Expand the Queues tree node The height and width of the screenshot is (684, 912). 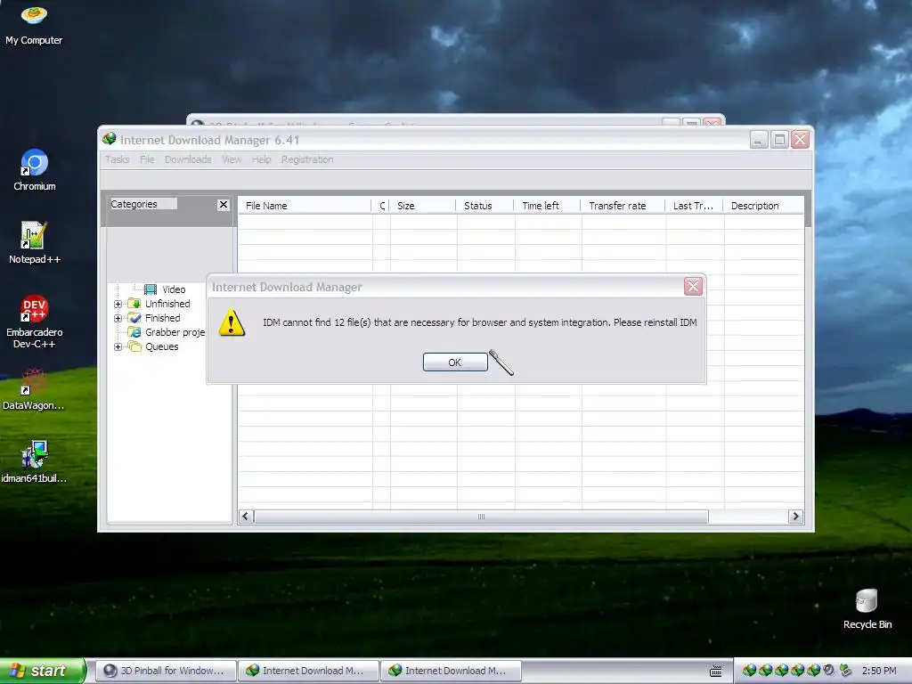coord(118,346)
